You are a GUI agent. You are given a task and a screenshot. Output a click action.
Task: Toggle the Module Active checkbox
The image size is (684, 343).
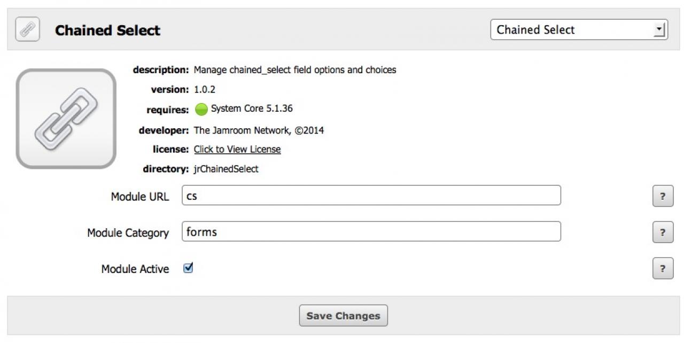(x=188, y=268)
